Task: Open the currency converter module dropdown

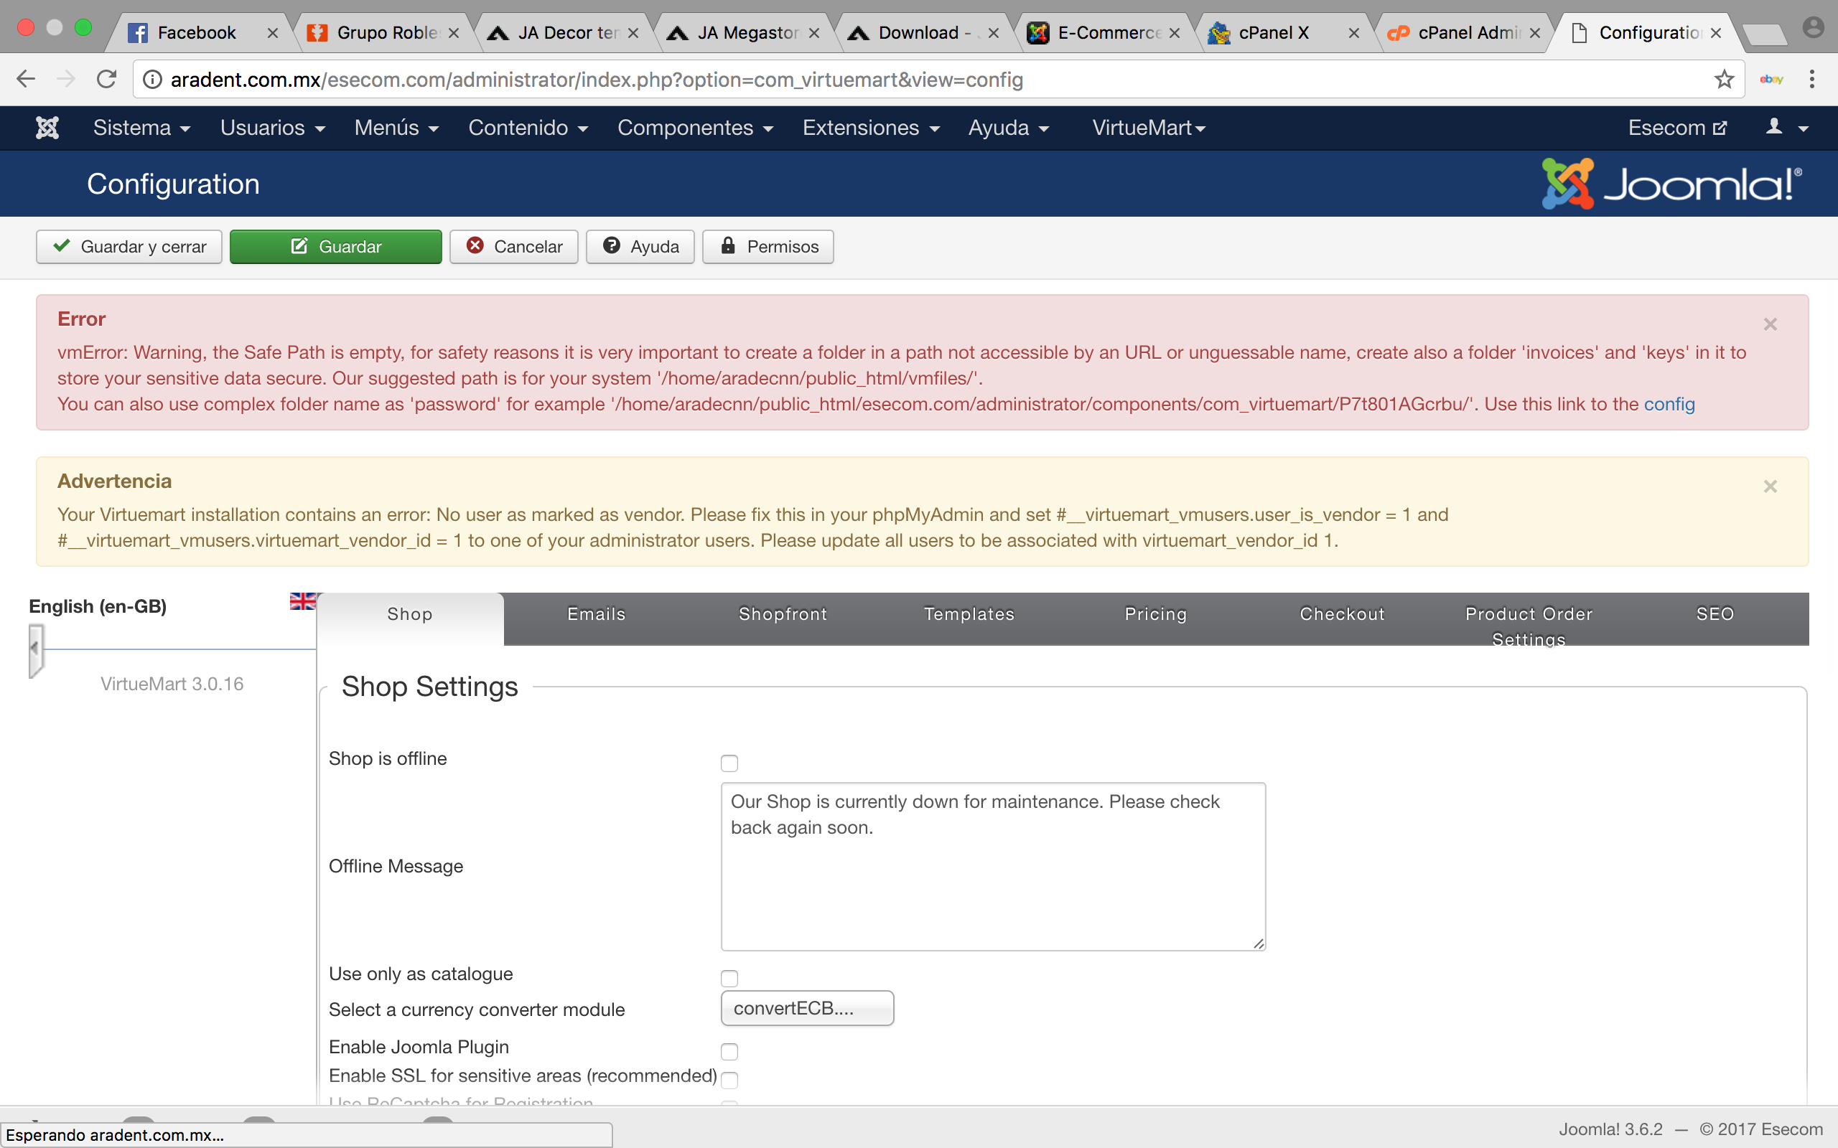Action: [806, 1008]
